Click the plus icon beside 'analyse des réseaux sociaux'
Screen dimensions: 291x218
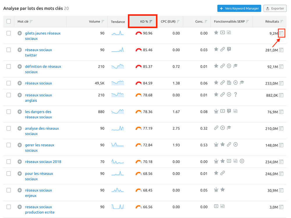20,128
